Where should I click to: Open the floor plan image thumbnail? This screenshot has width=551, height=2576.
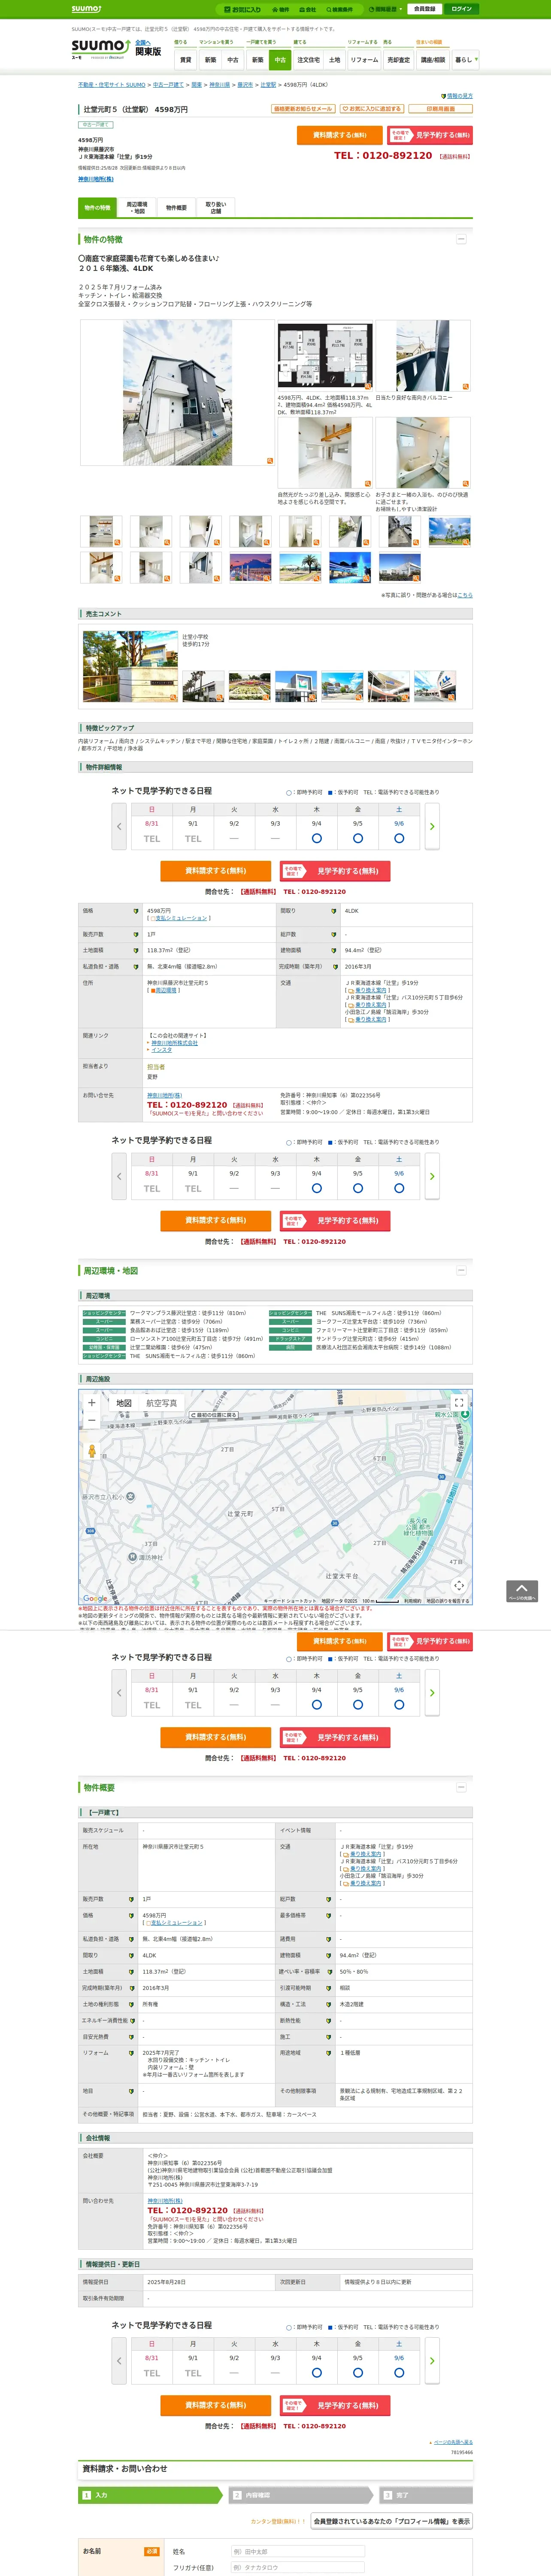(x=325, y=356)
